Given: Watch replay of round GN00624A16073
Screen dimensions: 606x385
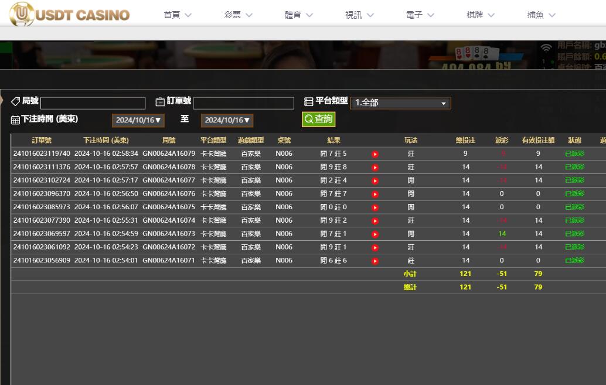Looking at the screenshot, I should coord(375,234).
